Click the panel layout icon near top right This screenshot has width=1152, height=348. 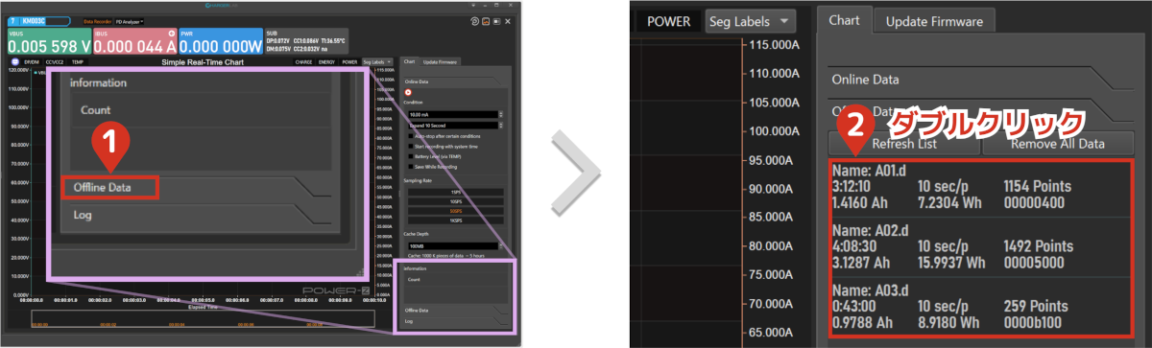pyautogui.click(x=496, y=21)
